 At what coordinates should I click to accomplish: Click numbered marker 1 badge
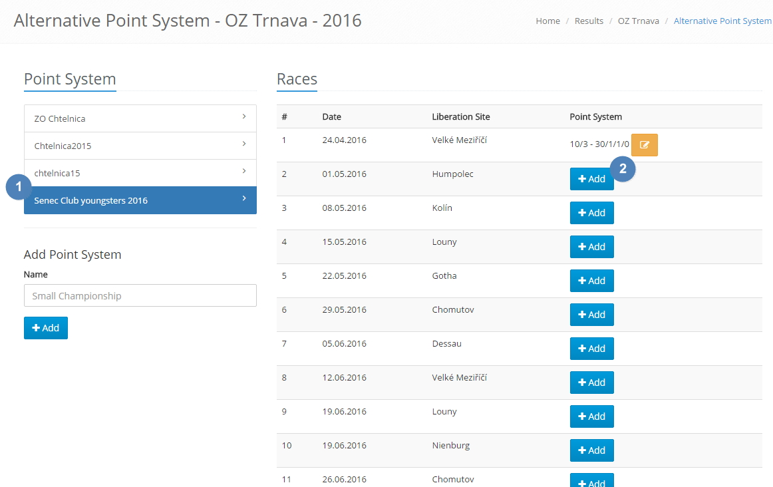coord(19,187)
